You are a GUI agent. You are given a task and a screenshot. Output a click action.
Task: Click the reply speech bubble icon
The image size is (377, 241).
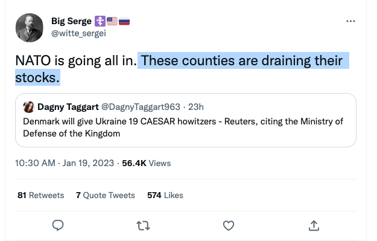[x=58, y=225]
